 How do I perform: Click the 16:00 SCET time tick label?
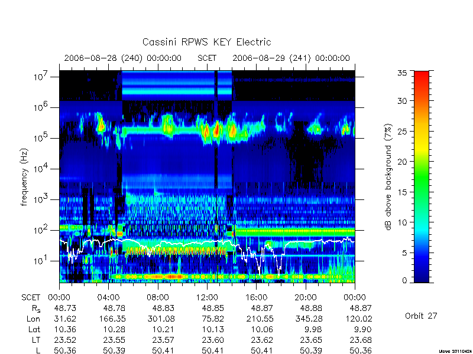[256, 298]
